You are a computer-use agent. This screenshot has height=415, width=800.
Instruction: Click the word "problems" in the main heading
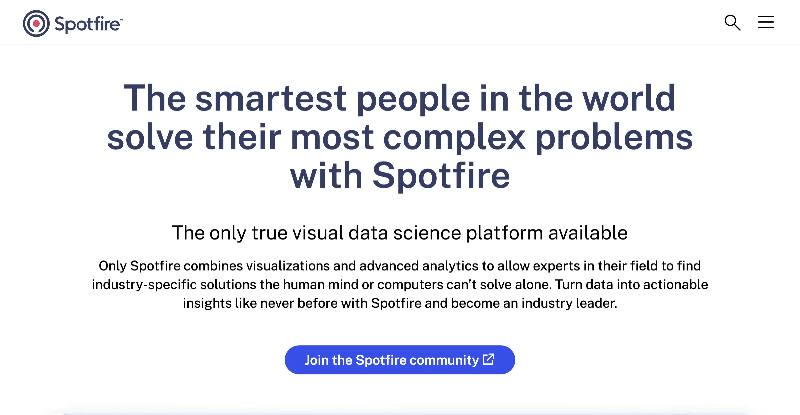point(614,137)
